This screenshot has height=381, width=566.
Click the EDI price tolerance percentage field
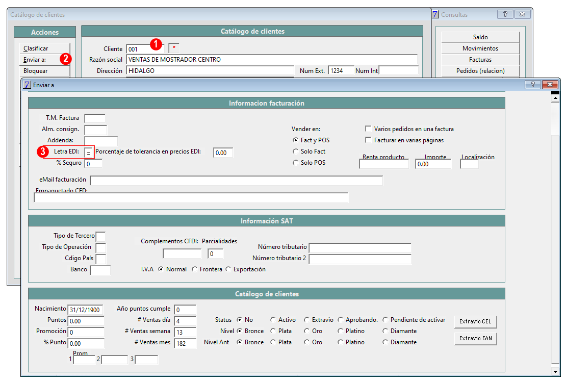223,153
